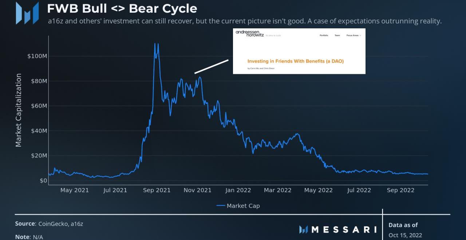The height and width of the screenshot is (240, 466).
Task: Toggle the Market Cap legend label
Action: [243, 206]
